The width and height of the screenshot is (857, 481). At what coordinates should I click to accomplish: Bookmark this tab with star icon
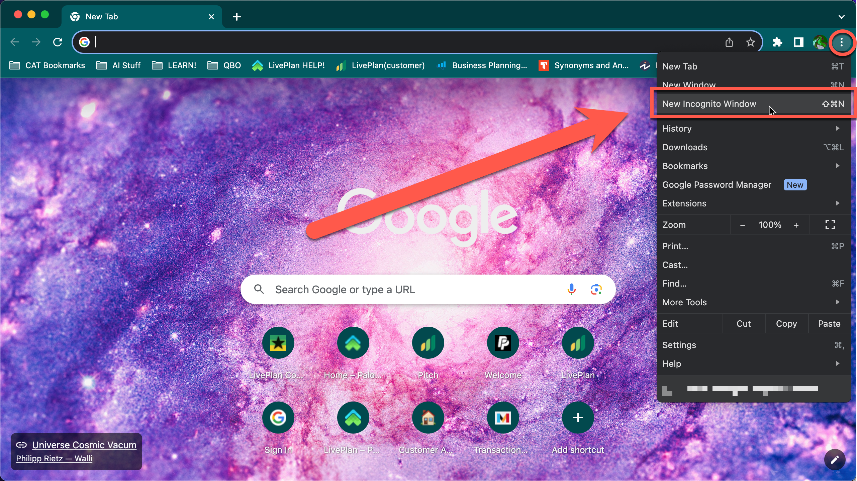[x=750, y=42]
